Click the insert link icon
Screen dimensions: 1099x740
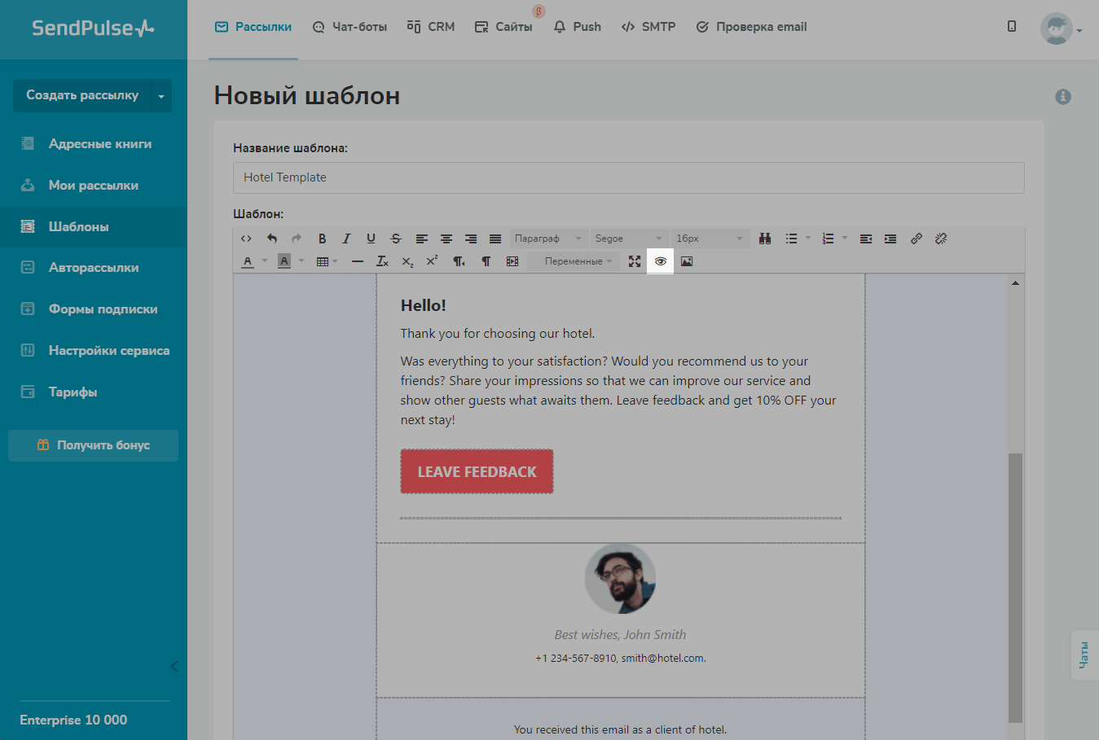tap(917, 239)
